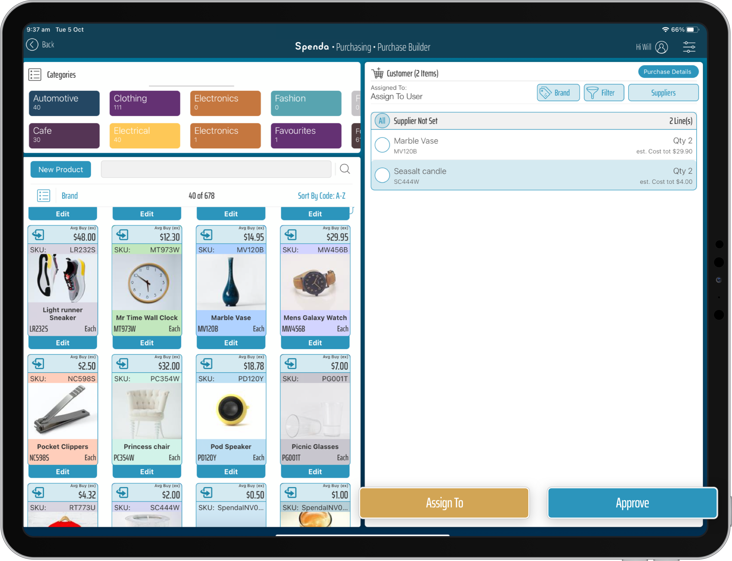Click the 40 of 678 product count

click(201, 196)
